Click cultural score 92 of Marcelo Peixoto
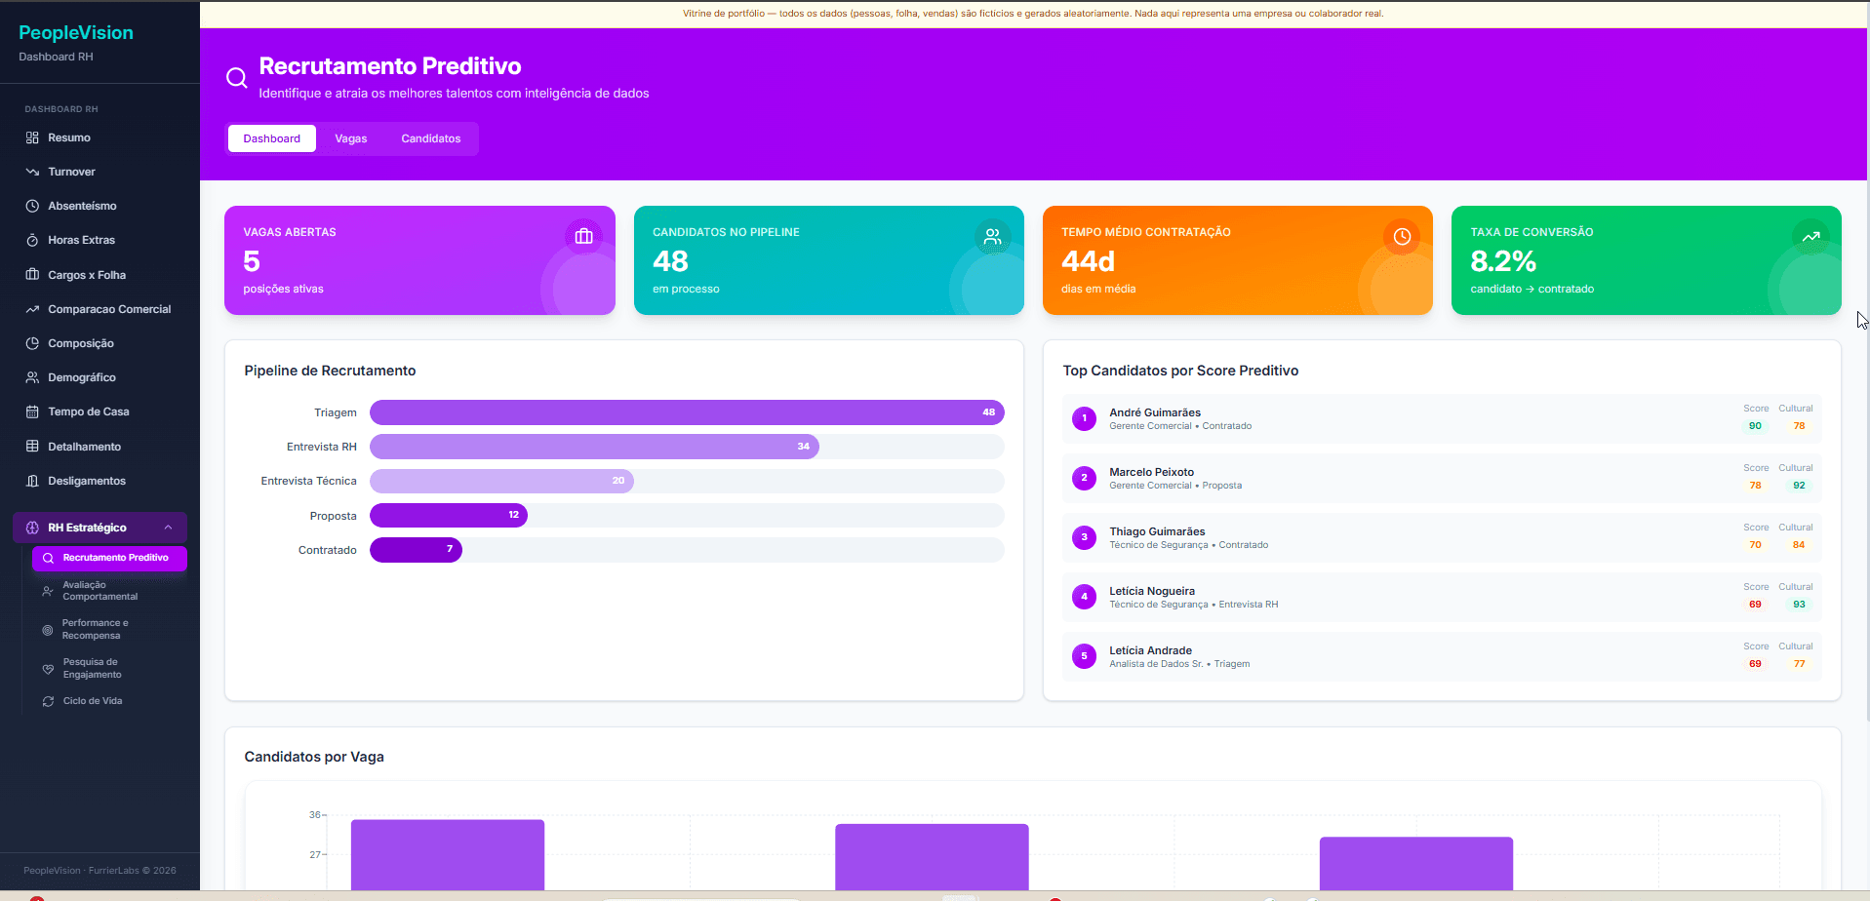Image resolution: width=1870 pixels, height=901 pixels. pos(1799,486)
